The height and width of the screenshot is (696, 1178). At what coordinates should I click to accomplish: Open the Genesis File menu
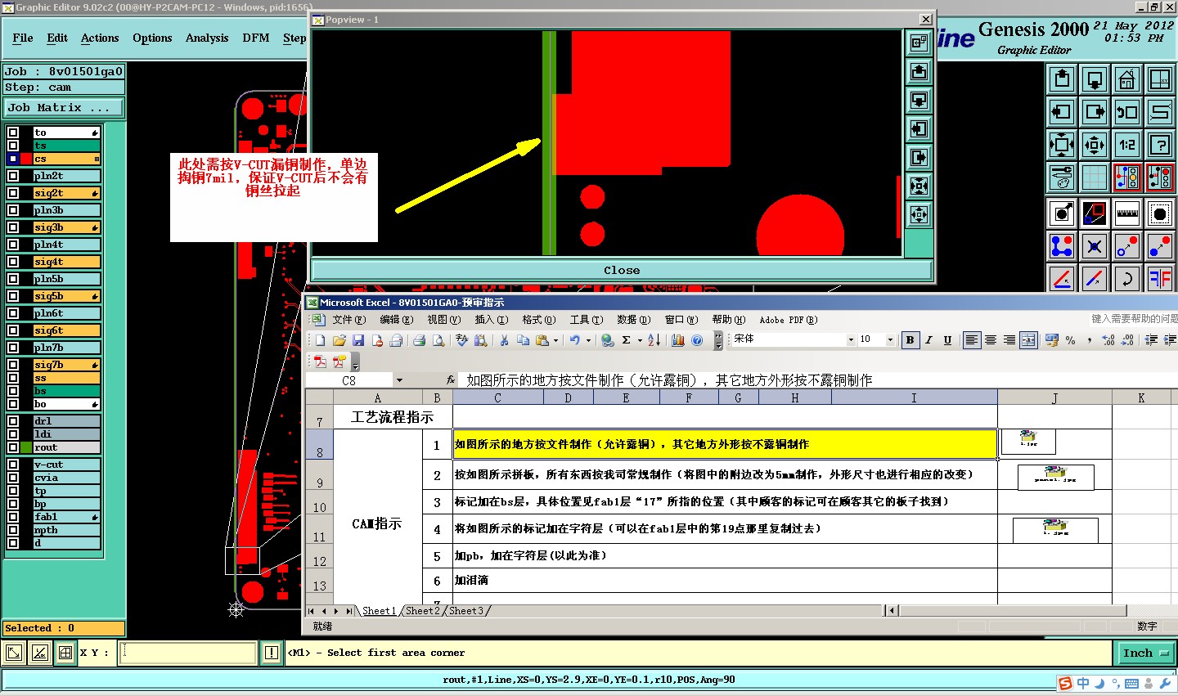click(x=23, y=38)
